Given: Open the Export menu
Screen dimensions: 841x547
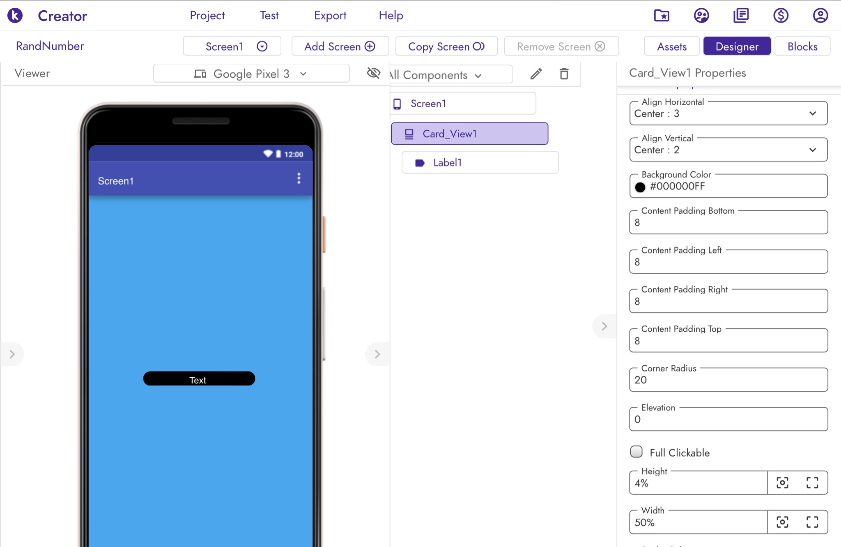Looking at the screenshot, I should tap(330, 16).
